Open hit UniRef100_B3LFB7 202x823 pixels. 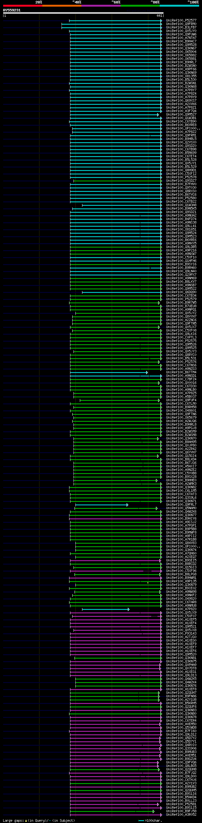click(x=181, y=28)
